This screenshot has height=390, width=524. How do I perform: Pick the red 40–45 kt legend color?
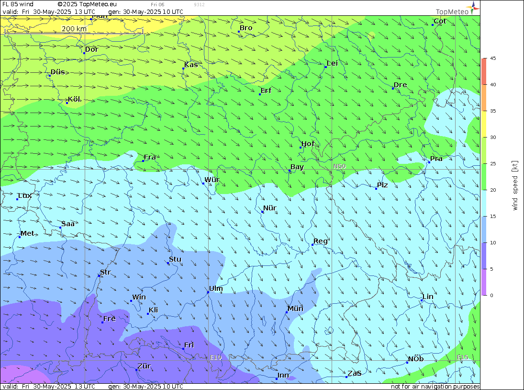484,71
